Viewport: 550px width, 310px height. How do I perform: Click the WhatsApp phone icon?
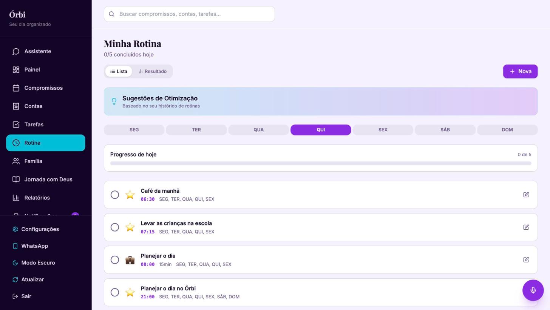15,246
